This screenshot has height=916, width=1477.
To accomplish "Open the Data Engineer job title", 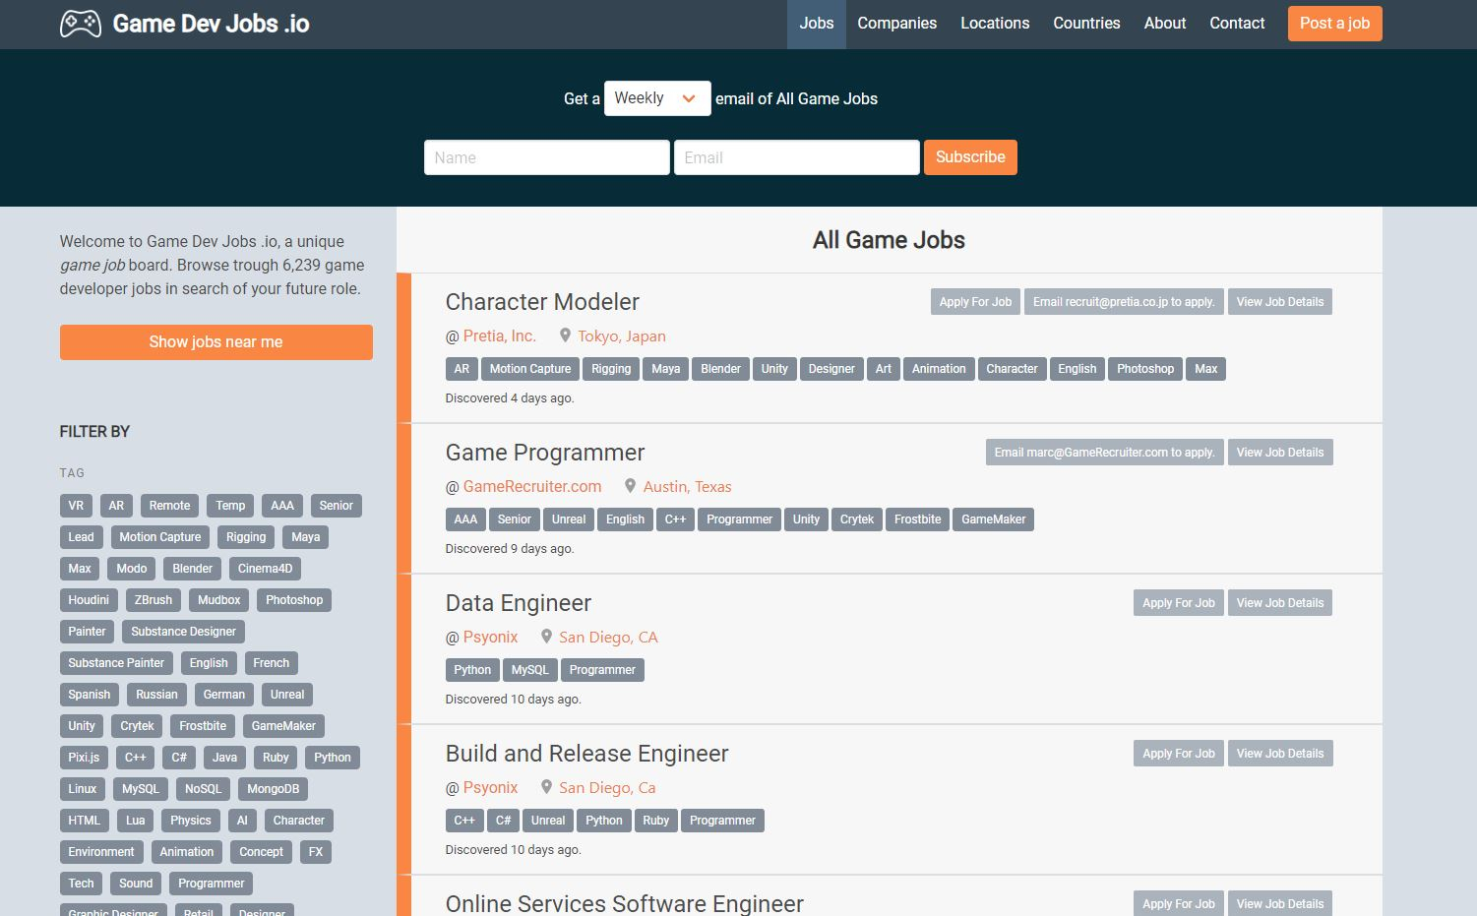I will tap(519, 603).
